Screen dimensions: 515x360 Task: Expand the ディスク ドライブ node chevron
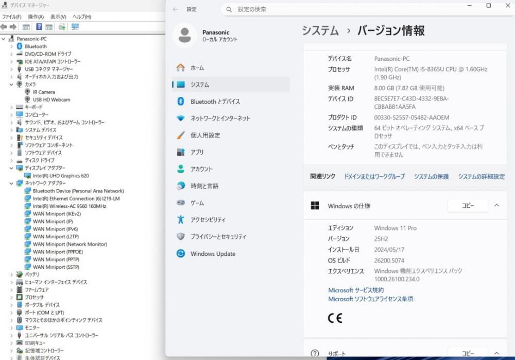(11, 160)
